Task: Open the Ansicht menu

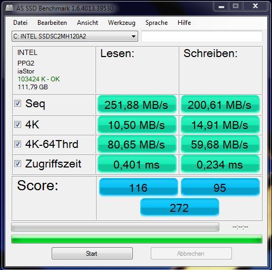Action: (x=88, y=23)
